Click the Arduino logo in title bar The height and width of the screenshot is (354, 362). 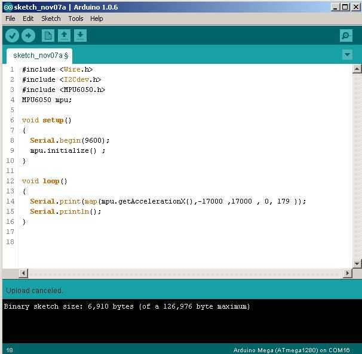click(8, 7)
